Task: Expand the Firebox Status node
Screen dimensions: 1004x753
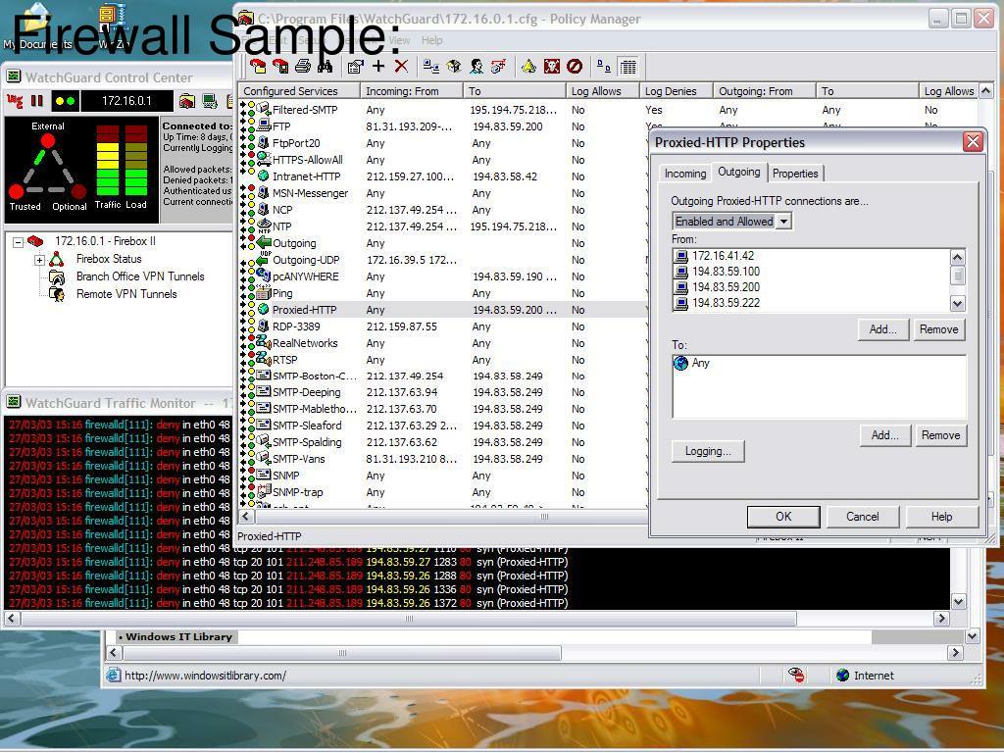Action: pos(39,260)
